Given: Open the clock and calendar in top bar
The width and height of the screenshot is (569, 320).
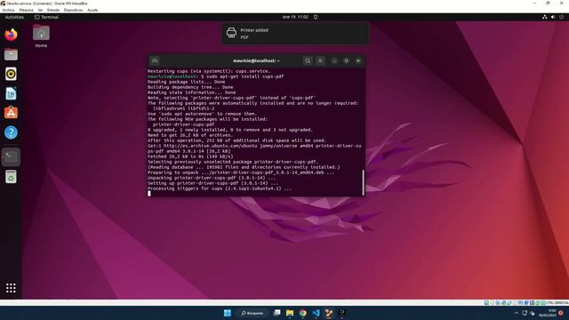Looking at the screenshot, I should [295, 17].
